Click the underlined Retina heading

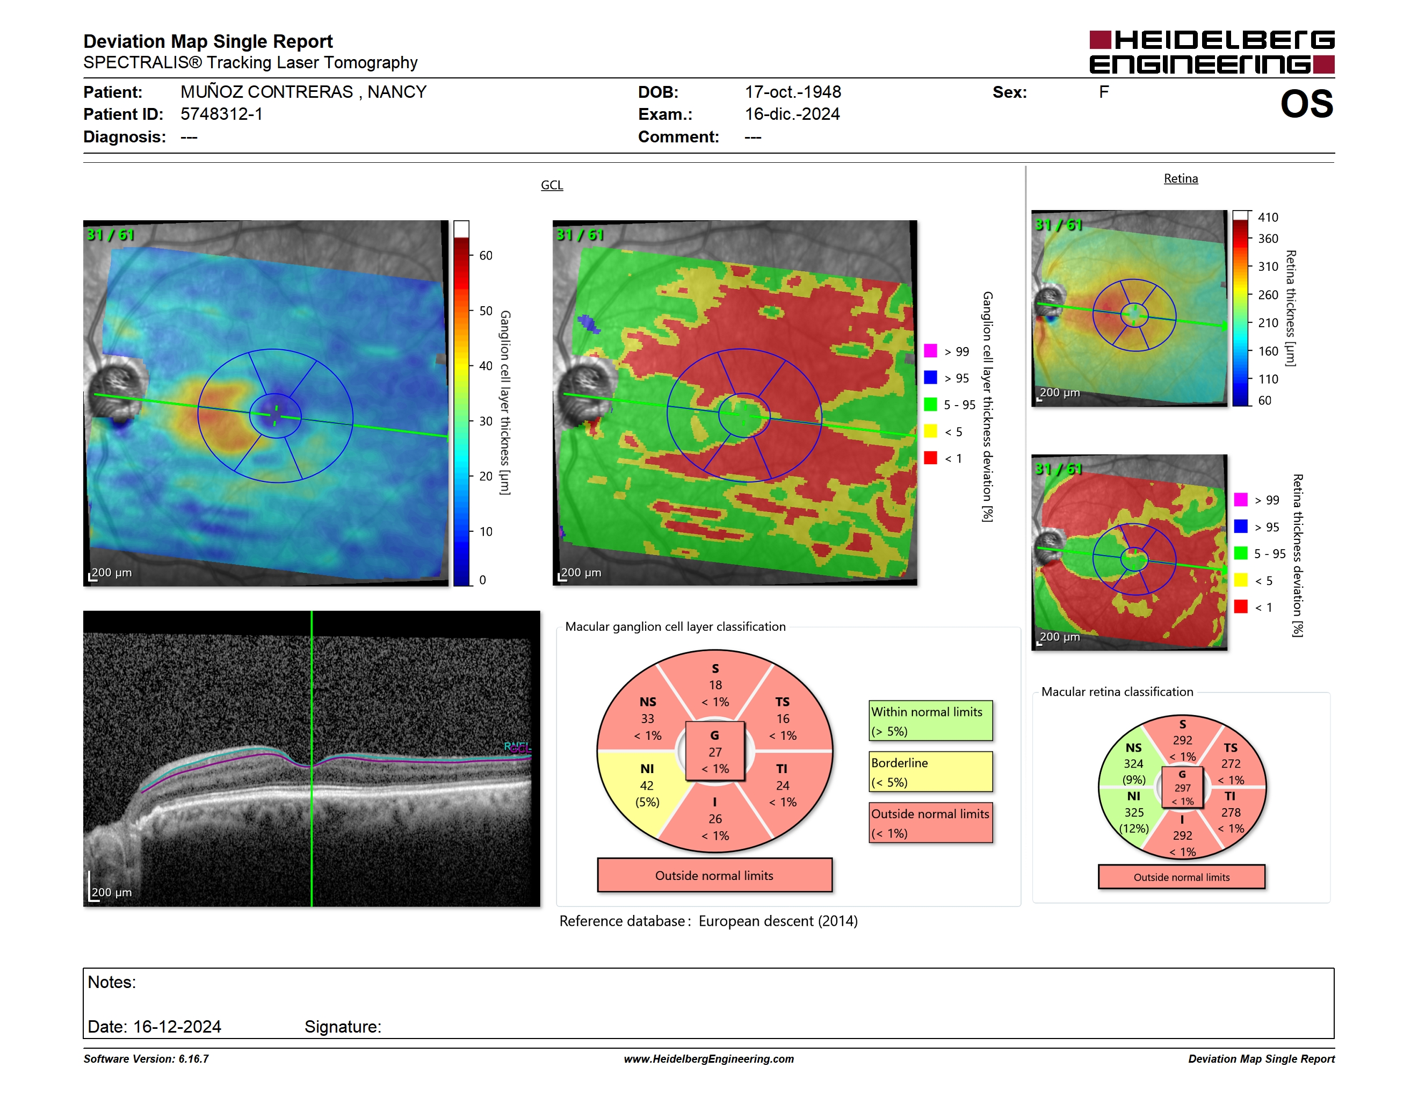click(1181, 178)
